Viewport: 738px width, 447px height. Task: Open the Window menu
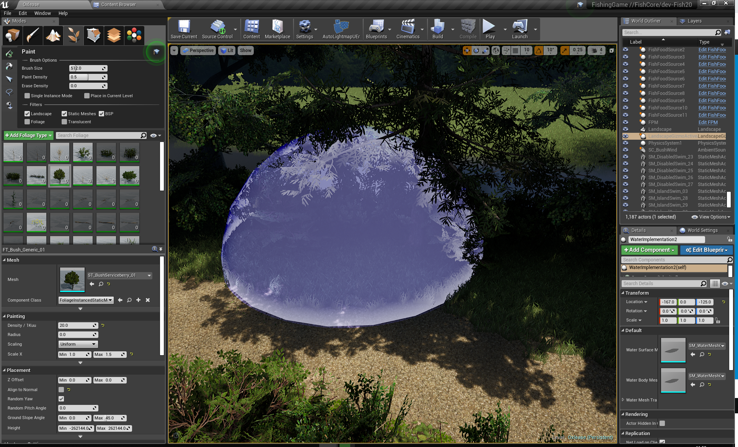click(42, 13)
